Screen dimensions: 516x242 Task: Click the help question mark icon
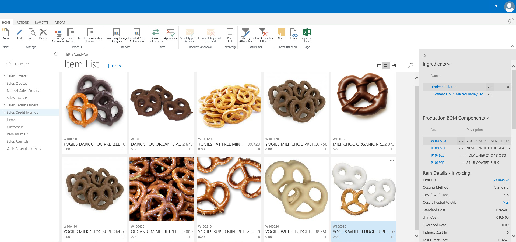click(x=496, y=7)
